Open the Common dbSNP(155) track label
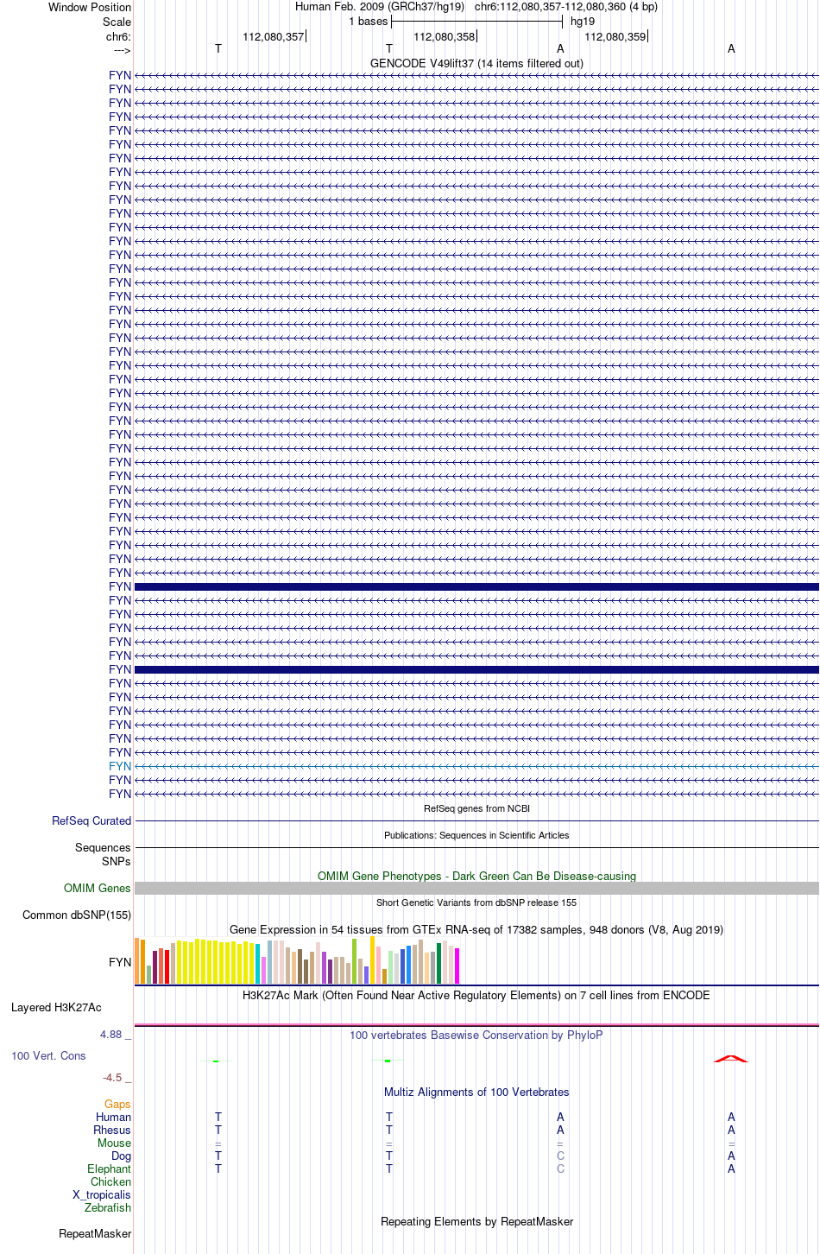 pos(77,915)
